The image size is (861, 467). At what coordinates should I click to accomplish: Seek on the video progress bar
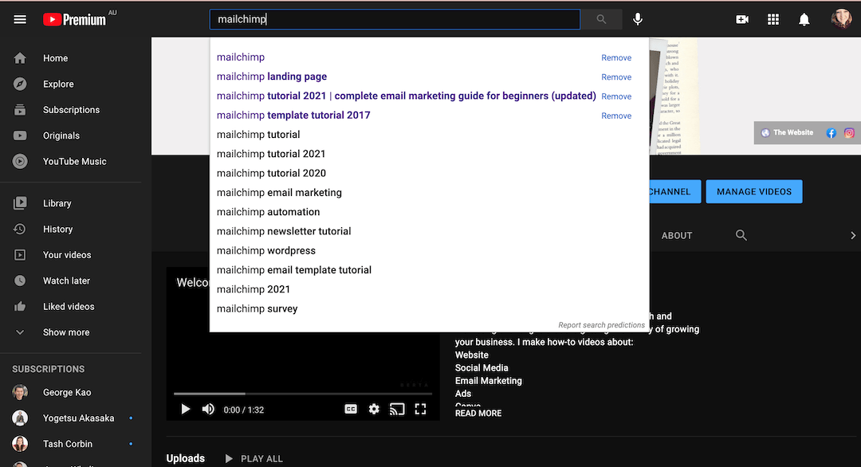pos(303,394)
